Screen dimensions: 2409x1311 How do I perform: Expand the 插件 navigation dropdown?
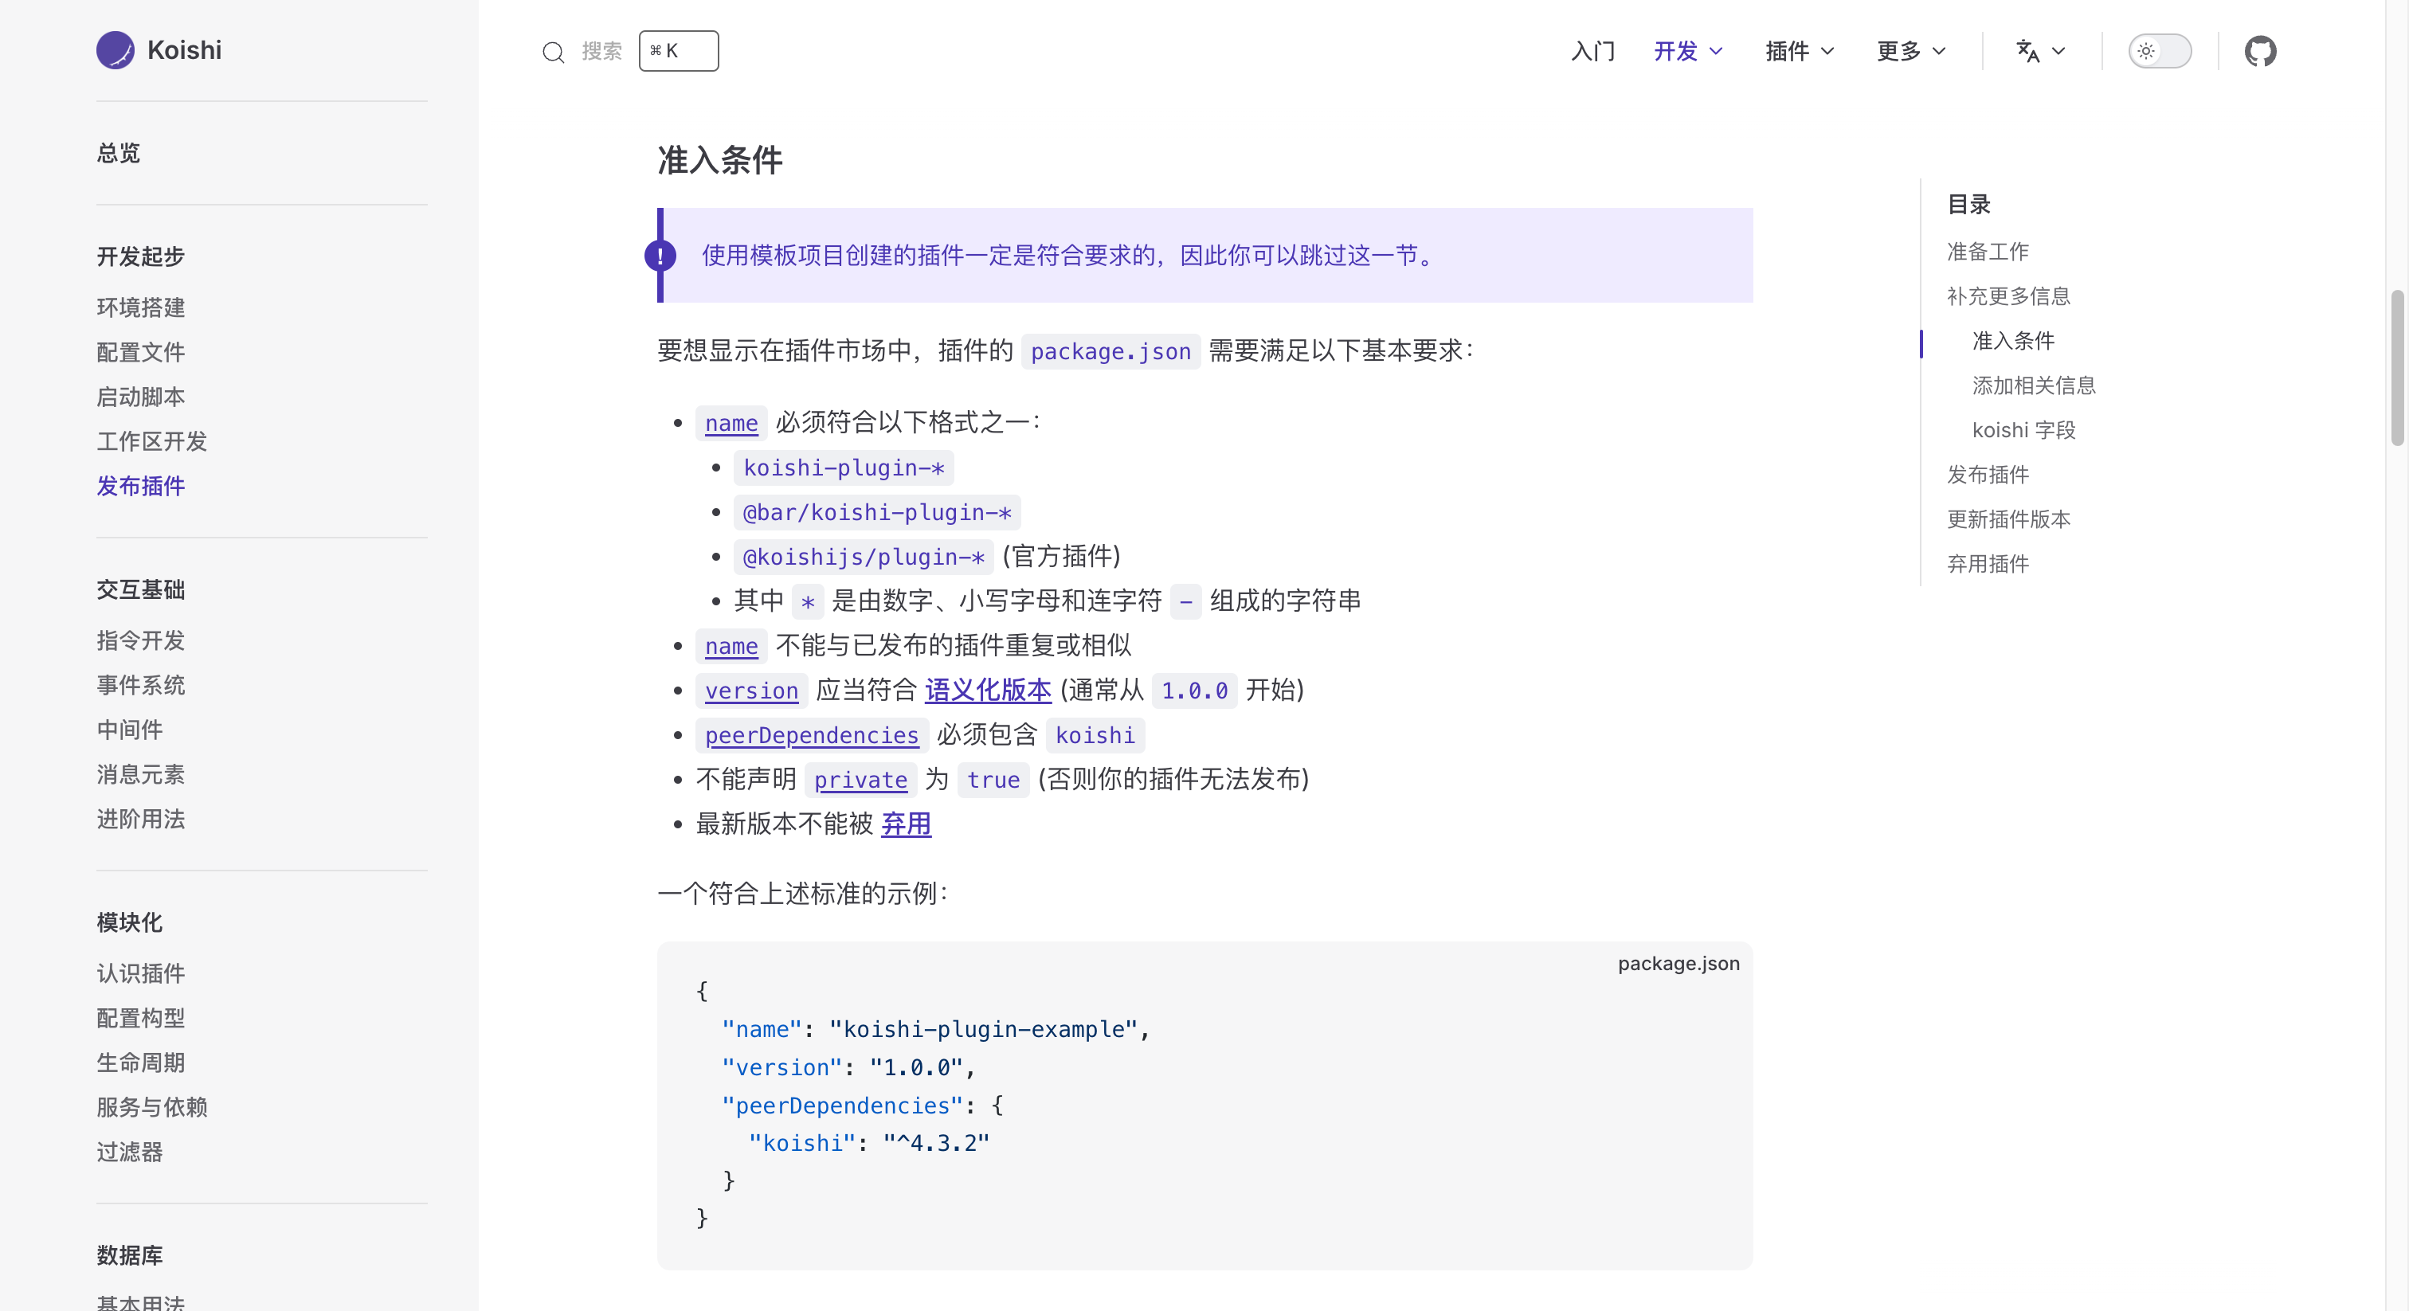click(x=1800, y=50)
